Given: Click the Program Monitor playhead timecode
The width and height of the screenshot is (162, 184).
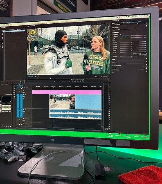Looking at the screenshot, I should pyautogui.click(x=30, y=77).
